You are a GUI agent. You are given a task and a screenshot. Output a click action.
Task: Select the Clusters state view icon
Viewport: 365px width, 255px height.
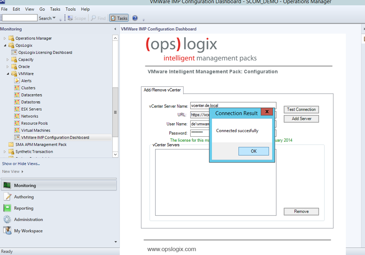17,88
